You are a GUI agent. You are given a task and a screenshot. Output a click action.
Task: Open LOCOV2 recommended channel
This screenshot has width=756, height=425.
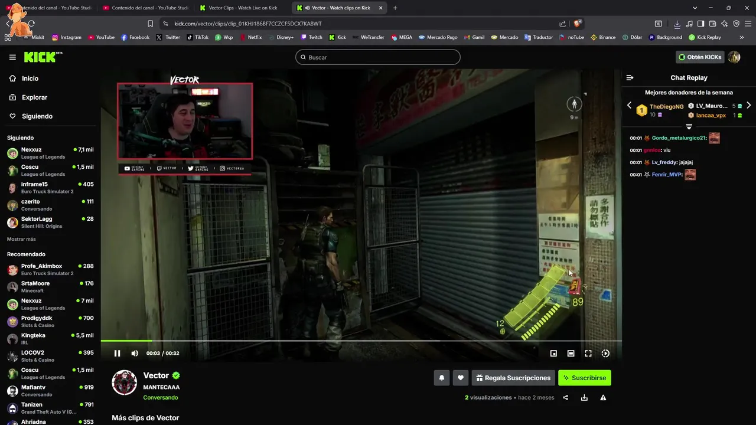pos(50,356)
